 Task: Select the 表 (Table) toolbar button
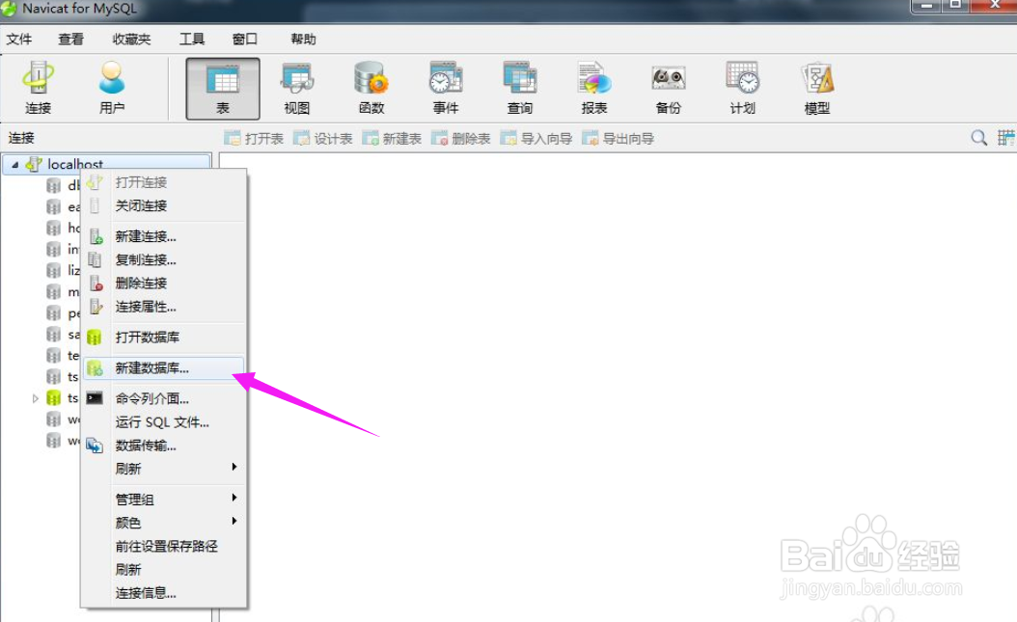(x=223, y=89)
